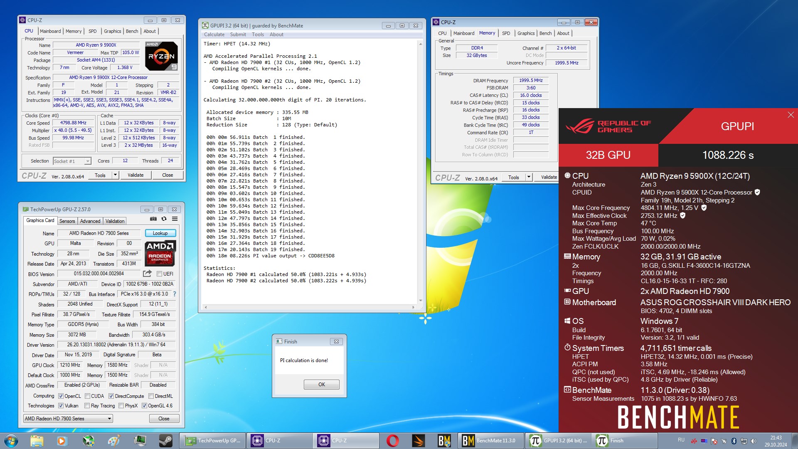This screenshot has height=449, width=798.
Task: Take a GPU-Z screenshot with the camera icon
Action: coord(153,219)
